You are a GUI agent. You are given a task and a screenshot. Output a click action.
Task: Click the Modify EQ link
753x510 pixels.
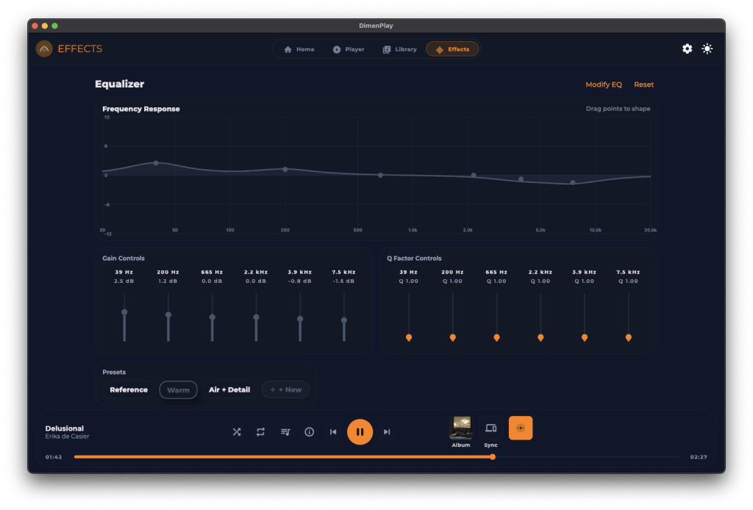(x=603, y=85)
